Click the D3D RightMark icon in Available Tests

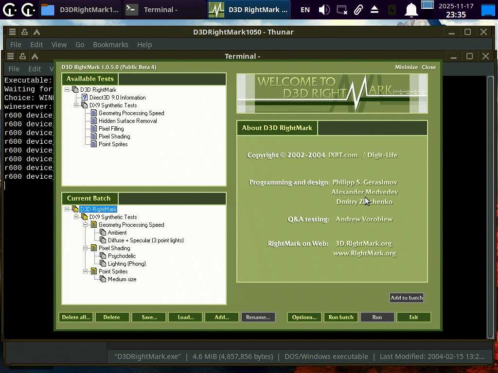tap(75, 90)
